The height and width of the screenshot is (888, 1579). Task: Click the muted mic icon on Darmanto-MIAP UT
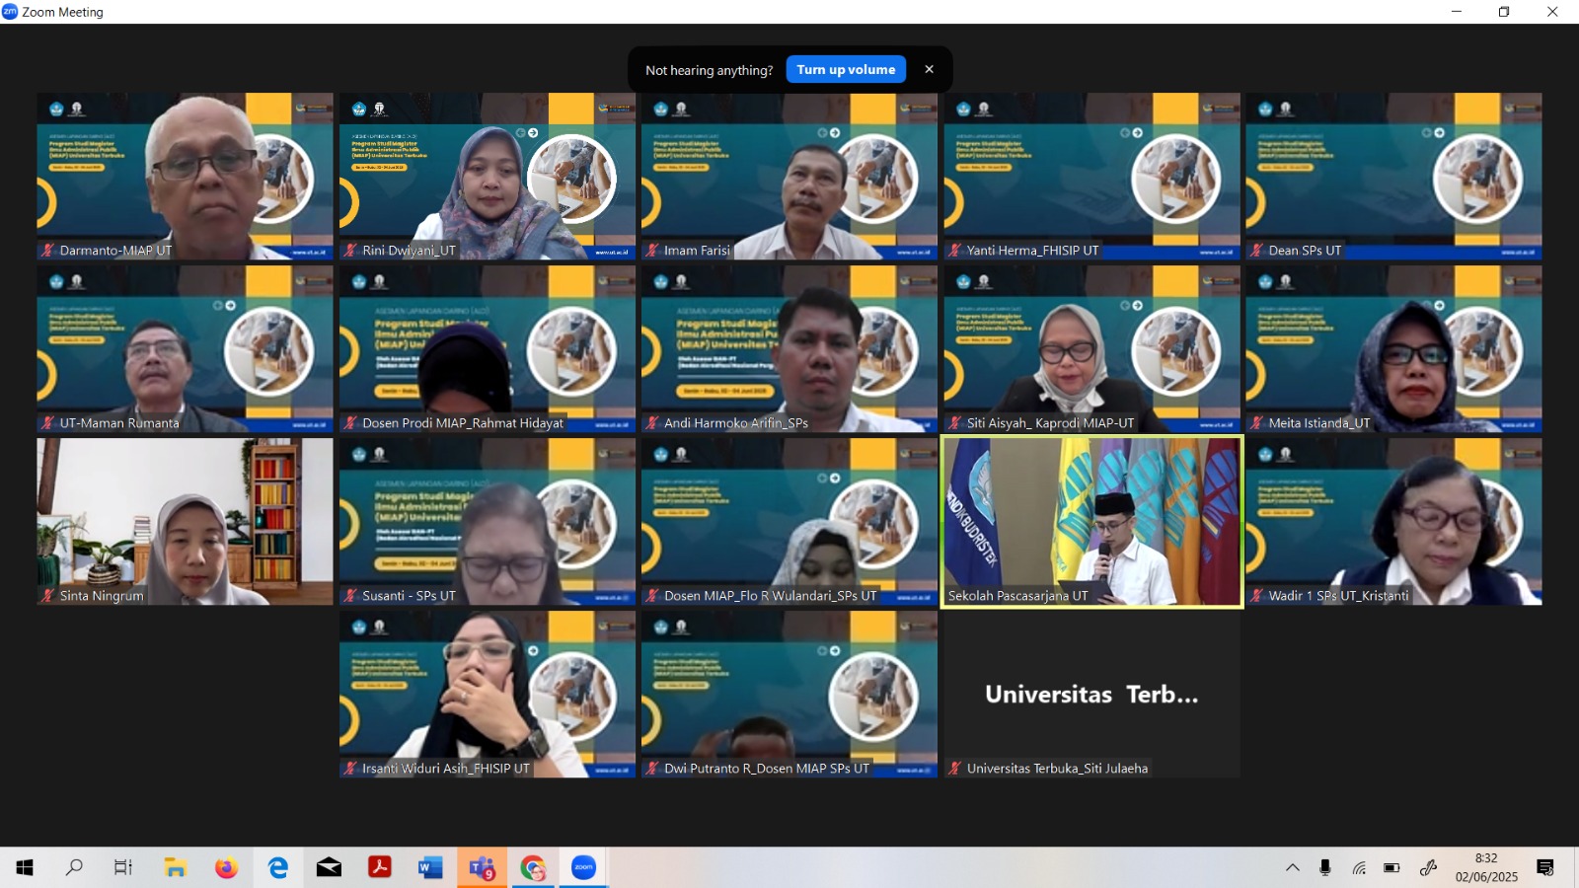tap(47, 251)
